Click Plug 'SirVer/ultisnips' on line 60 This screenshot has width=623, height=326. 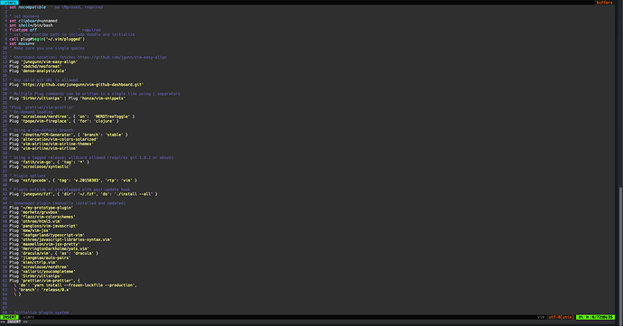tap(35, 276)
